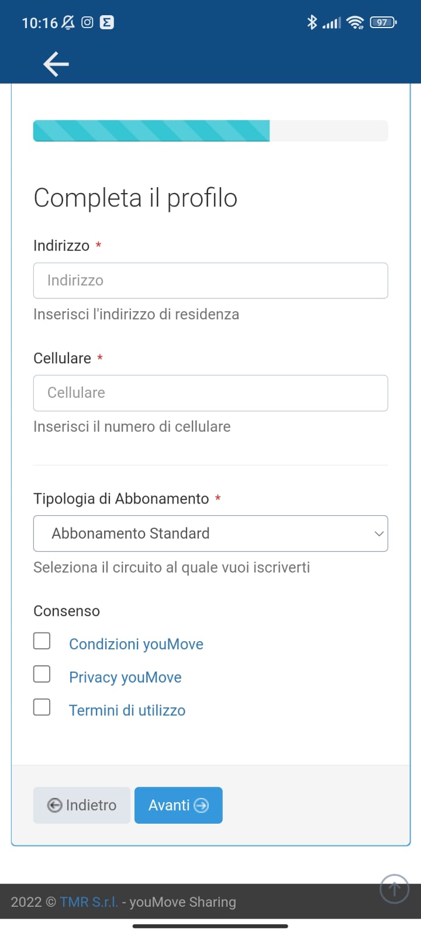This screenshot has height=936, width=421.
Task: Open the Condizioni youMove link
Action: 136,644
